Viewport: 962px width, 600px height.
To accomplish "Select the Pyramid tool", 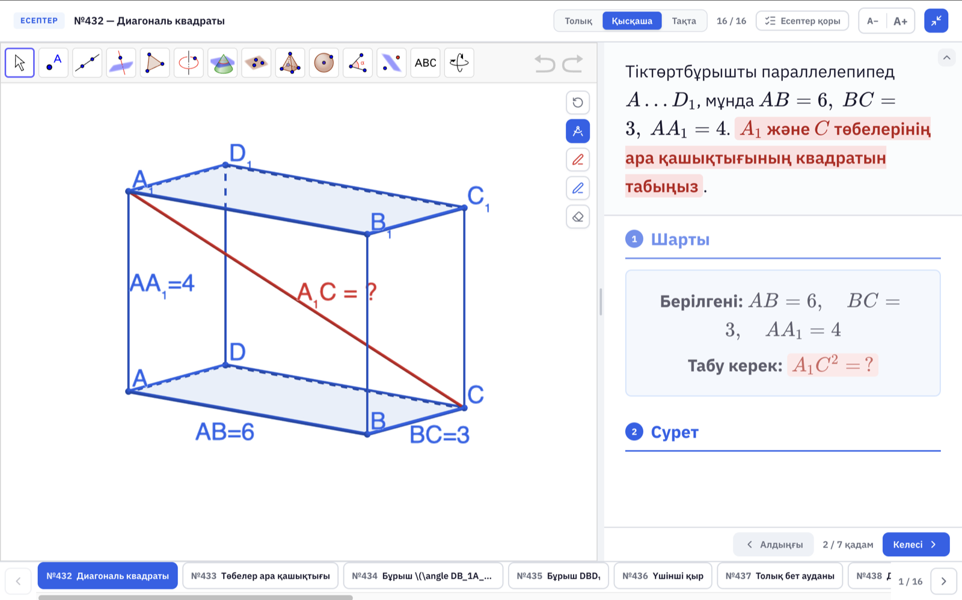I will [x=290, y=63].
